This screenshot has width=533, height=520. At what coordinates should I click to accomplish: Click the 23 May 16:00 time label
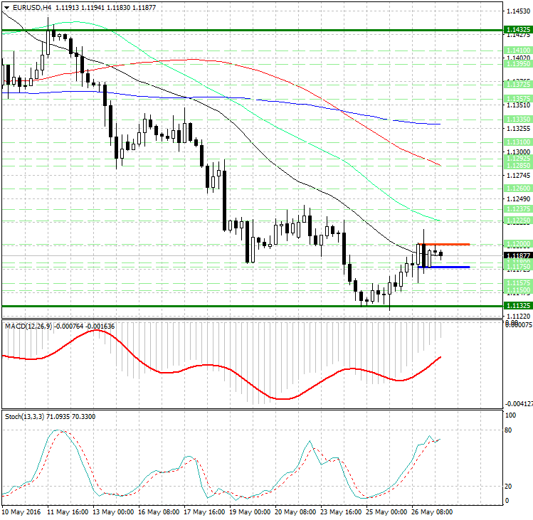click(x=341, y=512)
